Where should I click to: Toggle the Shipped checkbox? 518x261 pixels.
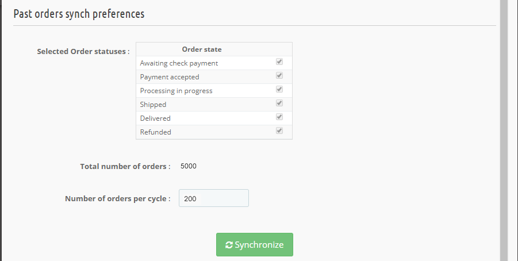click(279, 103)
